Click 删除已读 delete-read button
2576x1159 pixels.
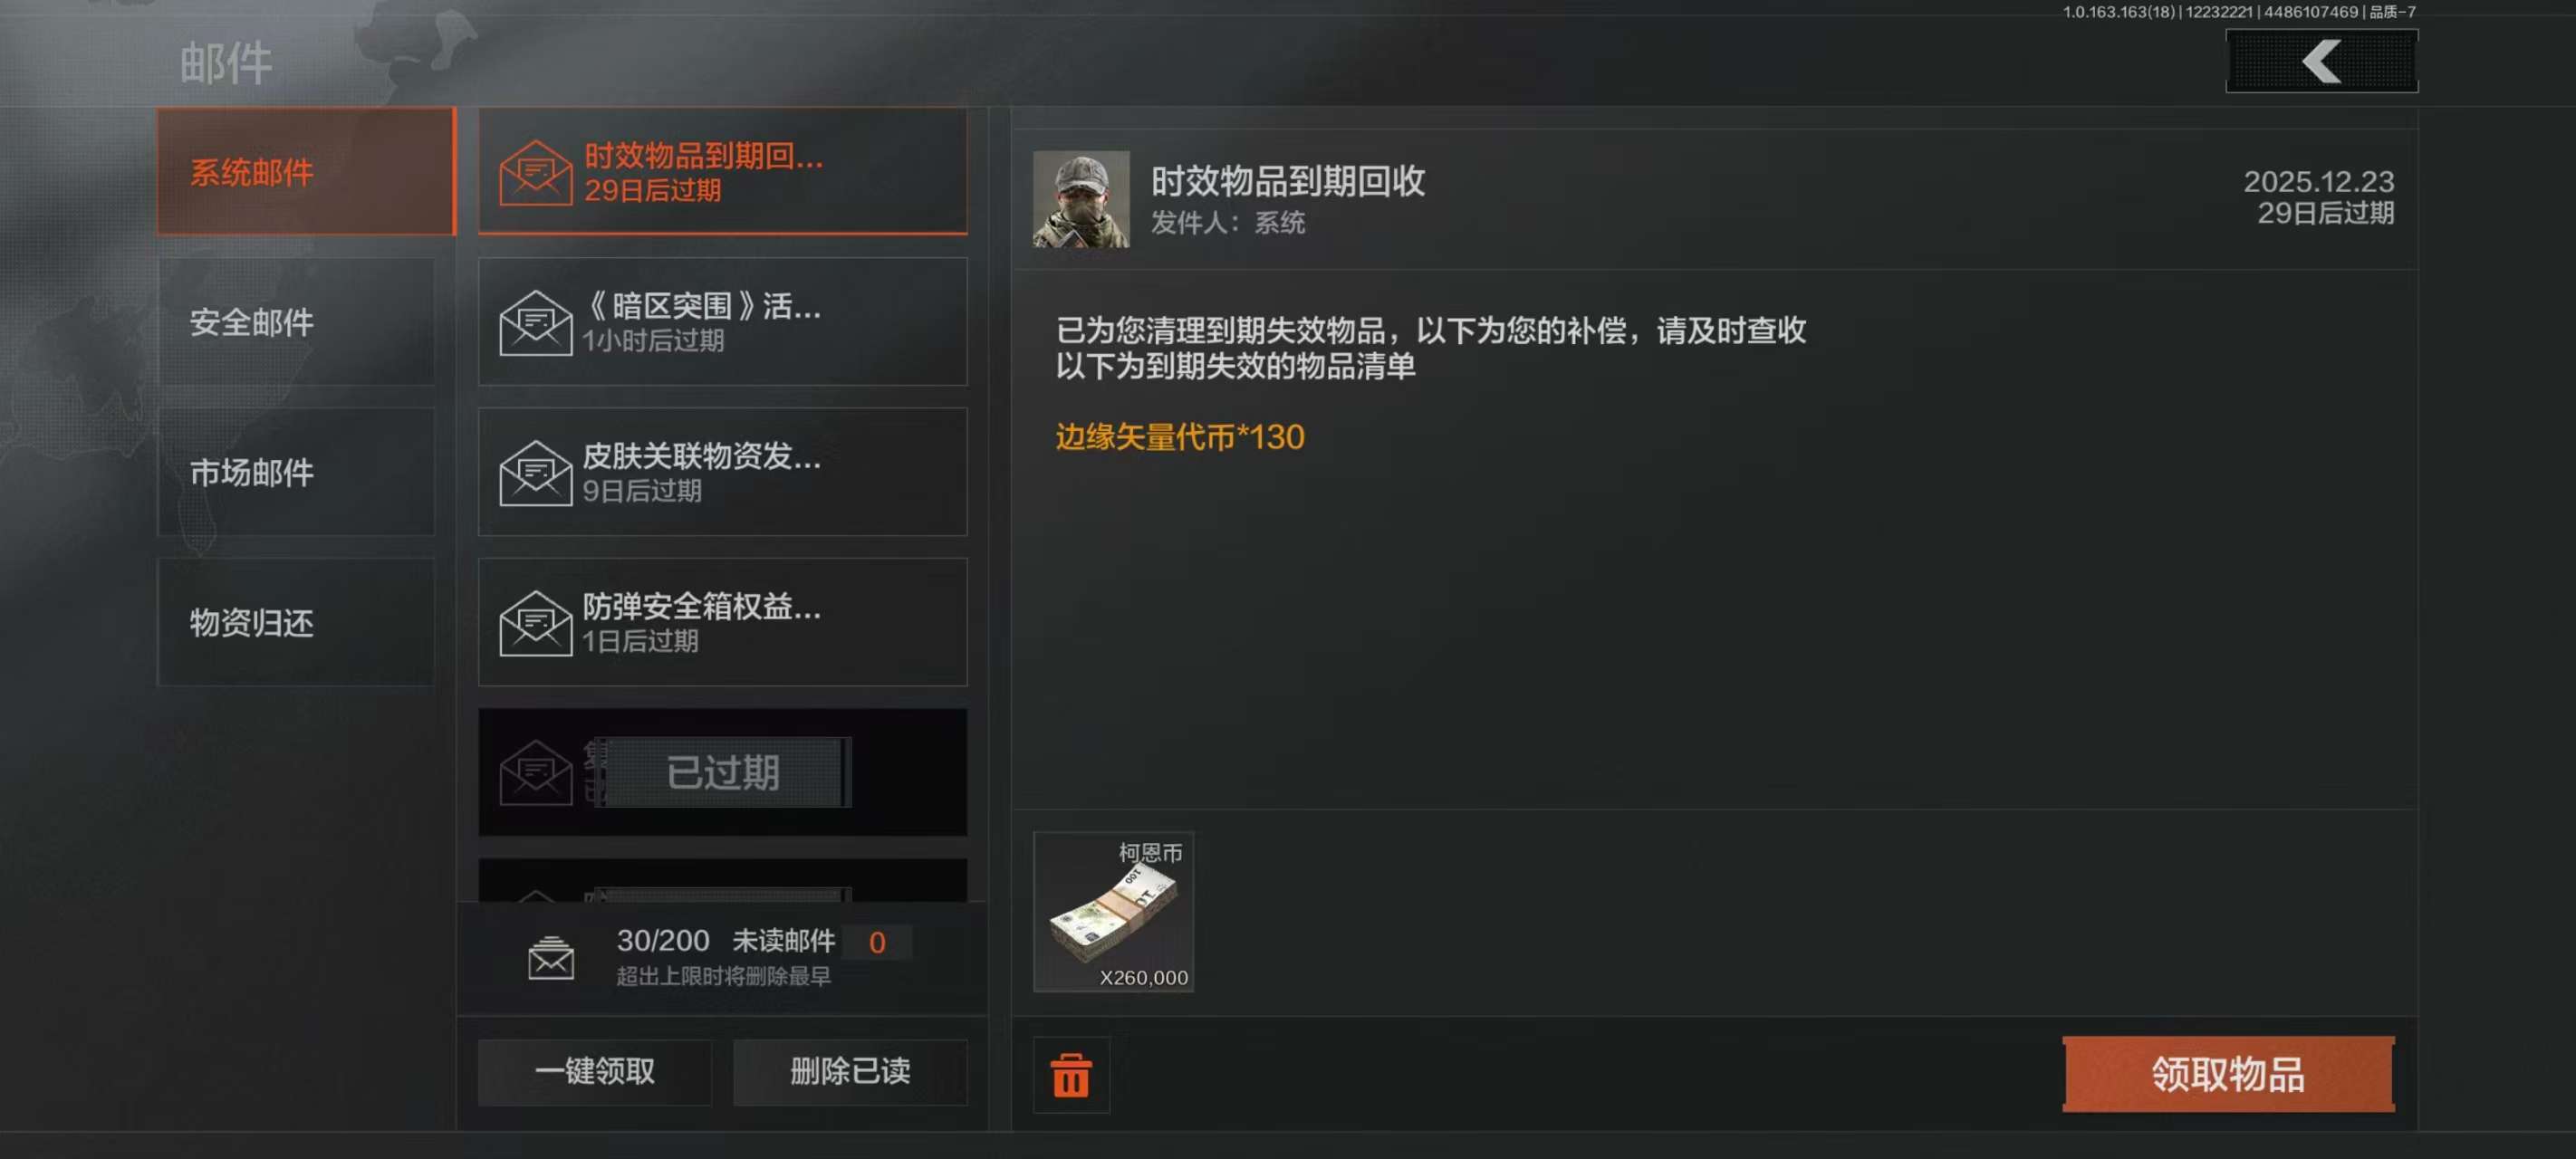pyautogui.click(x=850, y=1072)
